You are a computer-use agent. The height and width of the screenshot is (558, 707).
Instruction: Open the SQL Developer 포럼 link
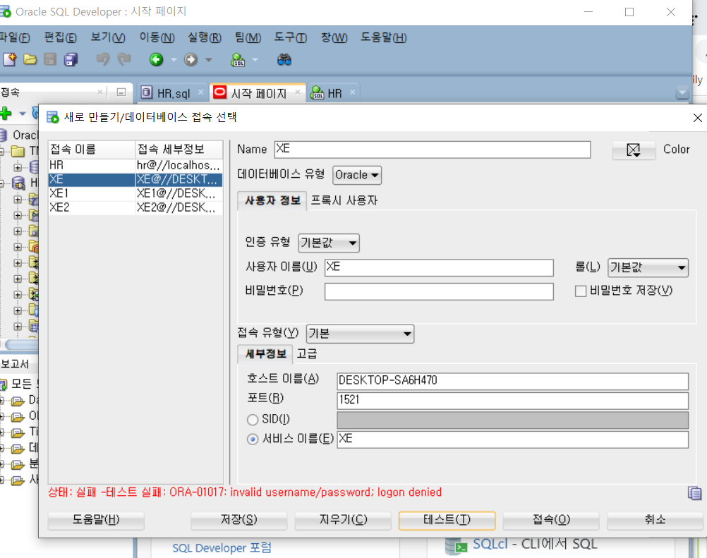(x=222, y=548)
